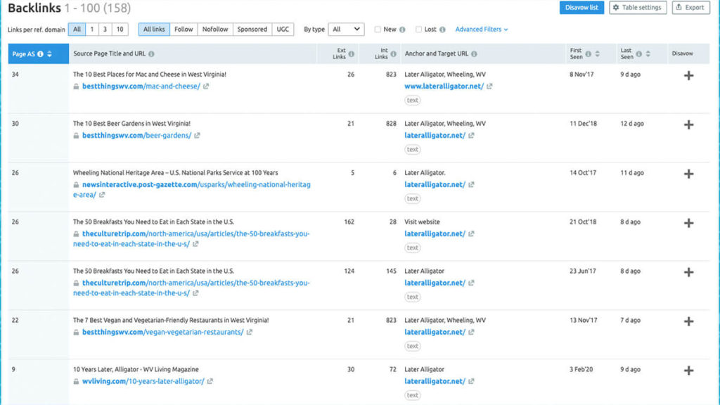Click disavow plus icon for mac-and-cheese row
The width and height of the screenshot is (720, 405).
point(688,76)
